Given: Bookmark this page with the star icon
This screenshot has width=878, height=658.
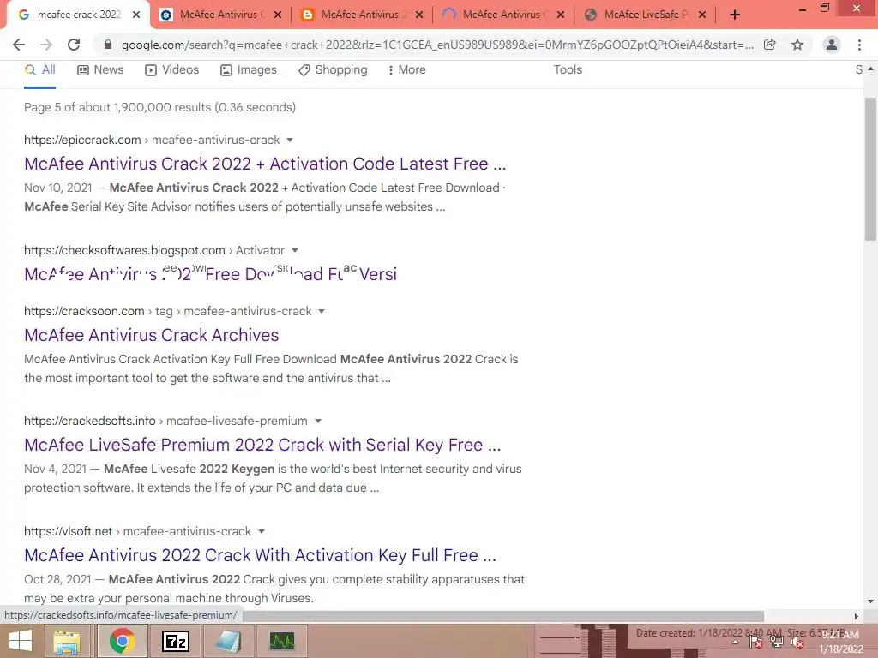Looking at the screenshot, I should 797,45.
